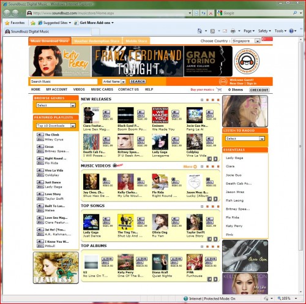Viewport: 306px width, 304px height.
Task: Play preview of Circus by Britney Spears
Action: (x=40, y=146)
